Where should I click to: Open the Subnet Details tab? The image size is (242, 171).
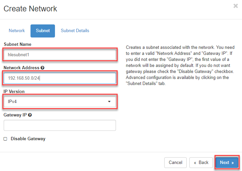click(x=75, y=31)
